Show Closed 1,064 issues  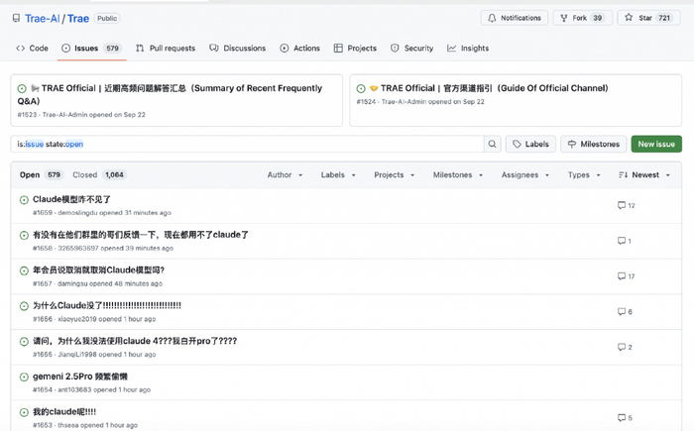[x=99, y=174]
